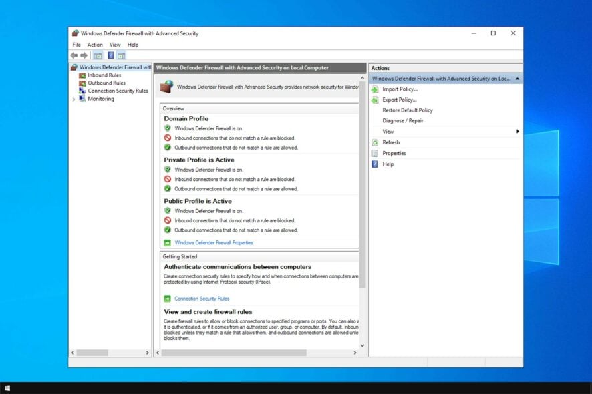This screenshot has height=394, width=592.
Task: Click Public Profile outbound allowed green icon
Action: pos(168,230)
